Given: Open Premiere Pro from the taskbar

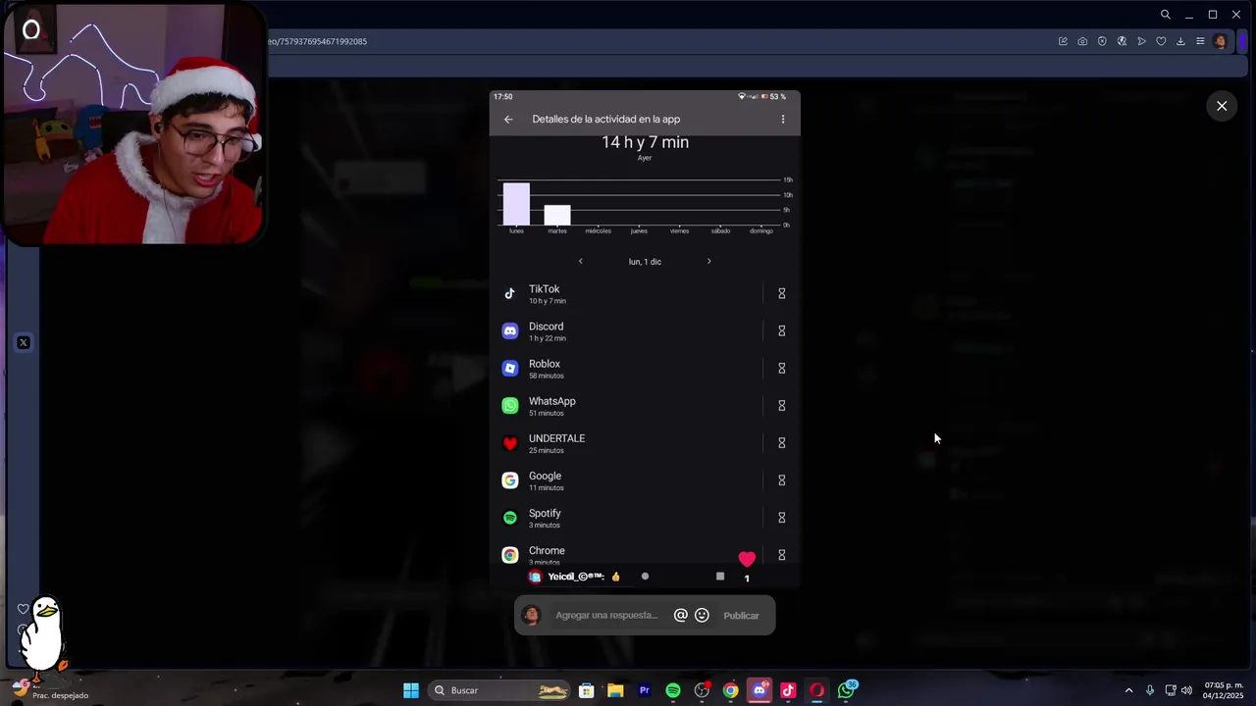Looking at the screenshot, I should pos(644,690).
